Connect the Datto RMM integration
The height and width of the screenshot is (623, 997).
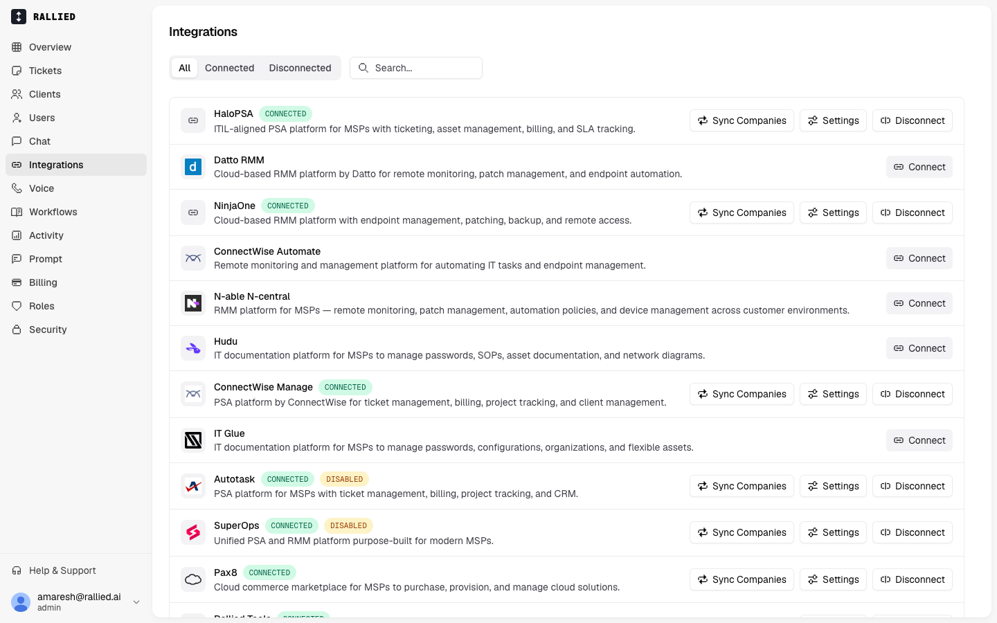point(919,167)
